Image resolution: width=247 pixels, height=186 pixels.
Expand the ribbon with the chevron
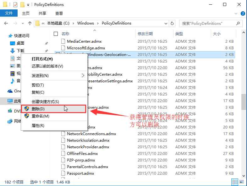click(236, 13)
